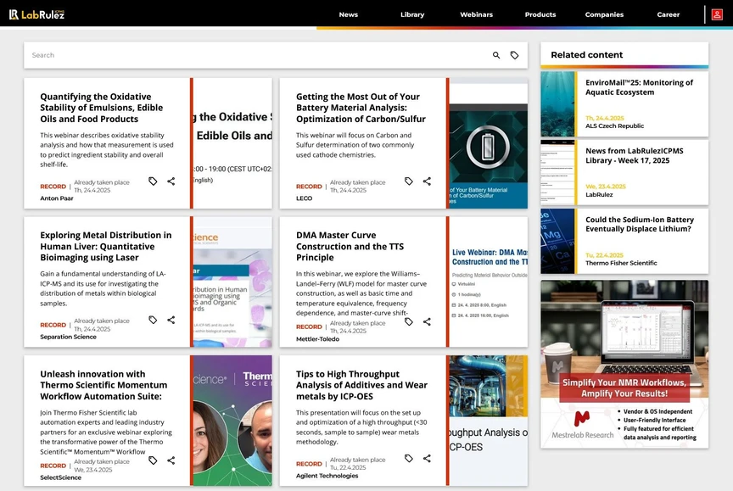The image size is (733, 491).
Task: Share the Metal Distribution in Human Liver card
Action: pos(171,320)
